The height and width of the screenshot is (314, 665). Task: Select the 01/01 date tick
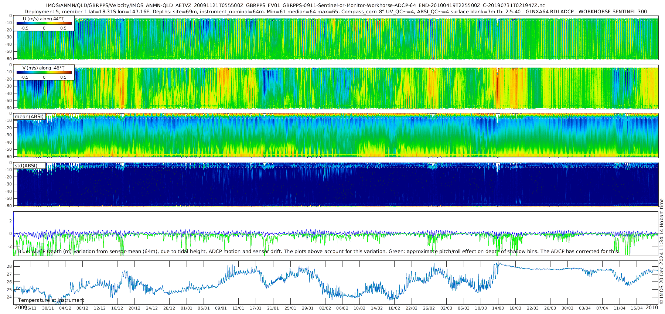187,308
